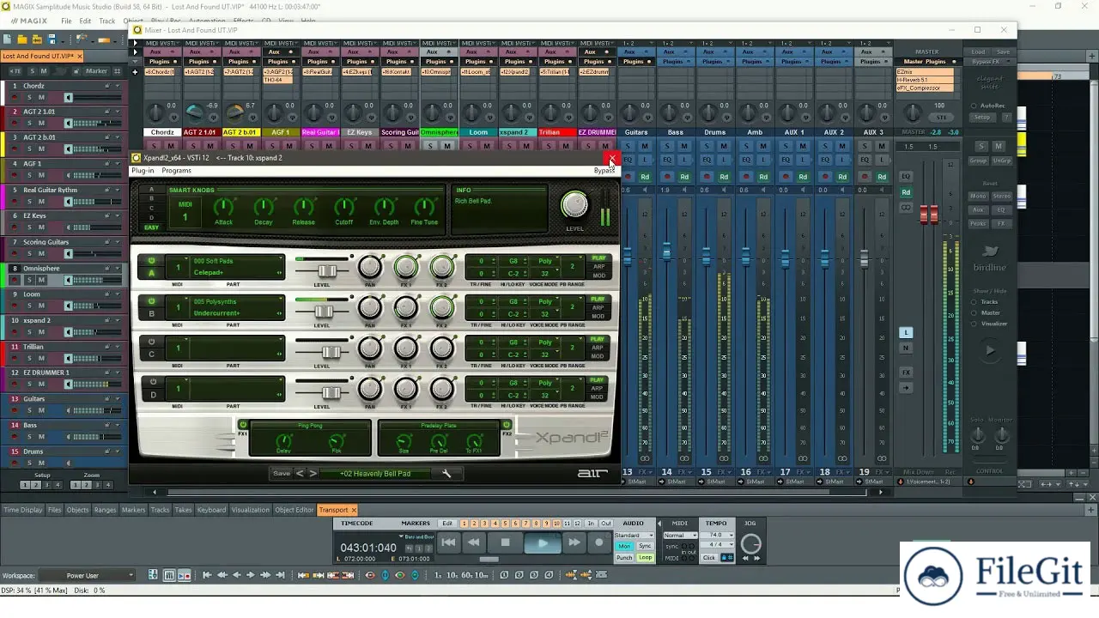Mute the Bass mixer channel
The width and height of the screenshot is (1099, 618).
point(684,146)
